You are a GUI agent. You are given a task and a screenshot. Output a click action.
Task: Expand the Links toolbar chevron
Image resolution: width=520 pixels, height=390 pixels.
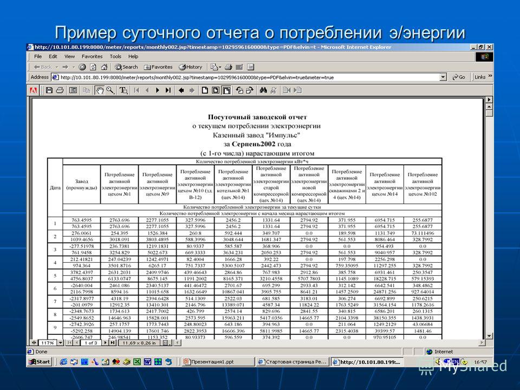tap(490, 76)
